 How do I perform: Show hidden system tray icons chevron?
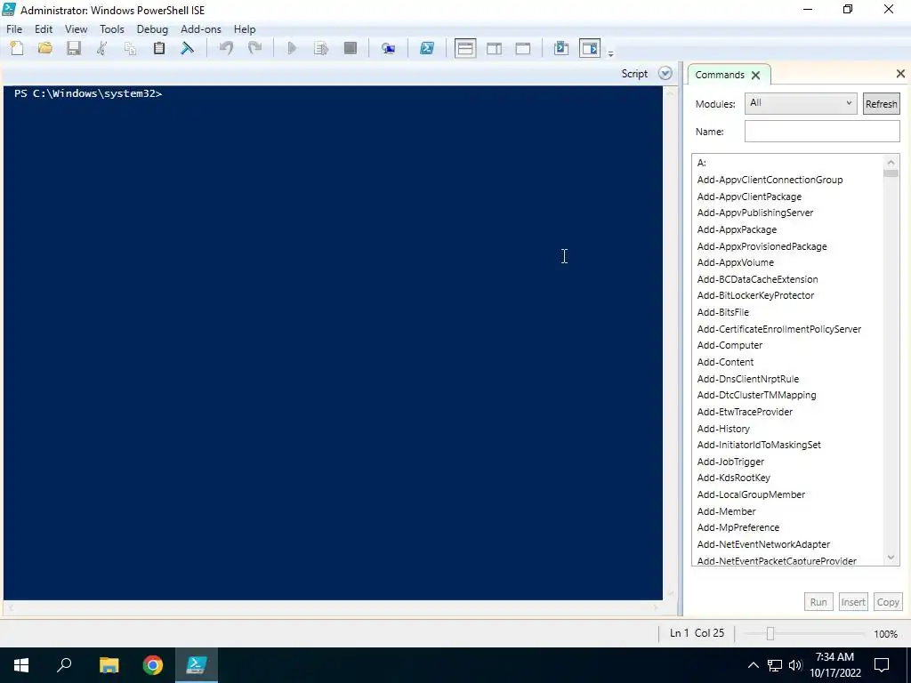753,665
